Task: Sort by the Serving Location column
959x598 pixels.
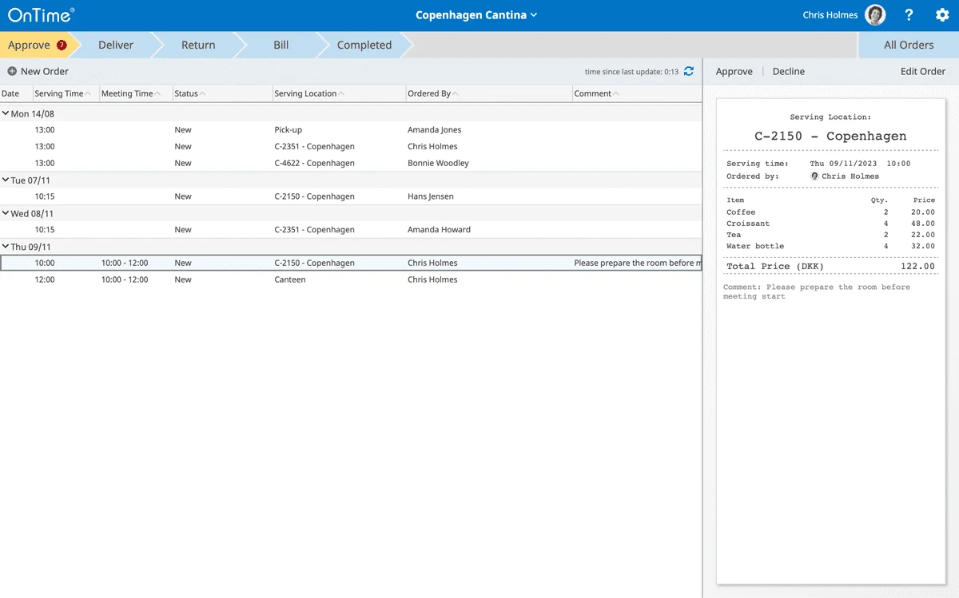Action: (x=305, y=93)
